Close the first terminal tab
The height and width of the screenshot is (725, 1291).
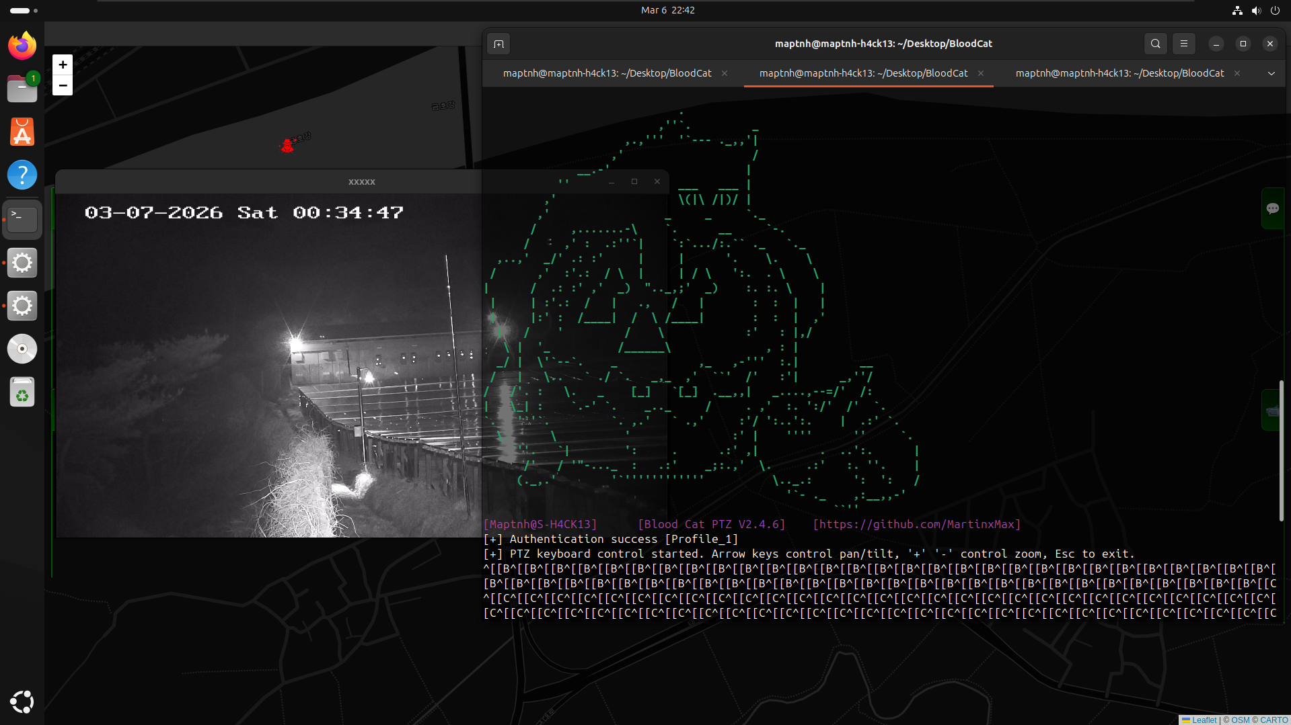click(x=725, y=73)
